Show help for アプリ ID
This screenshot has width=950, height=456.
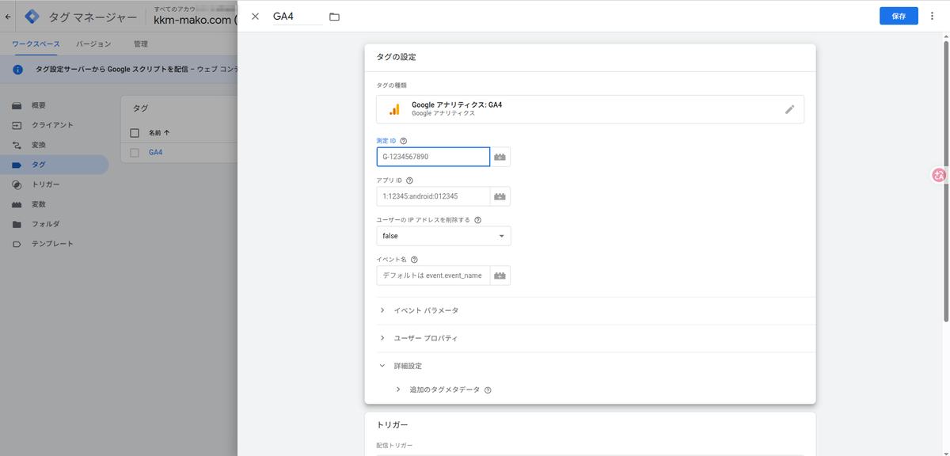pos(409,180)
